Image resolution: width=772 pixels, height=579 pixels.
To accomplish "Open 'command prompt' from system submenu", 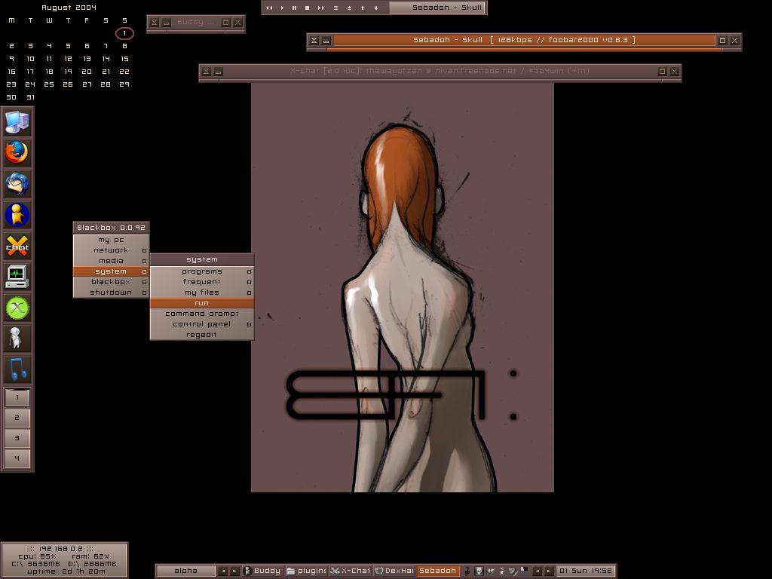I will [x=202, y=314].
